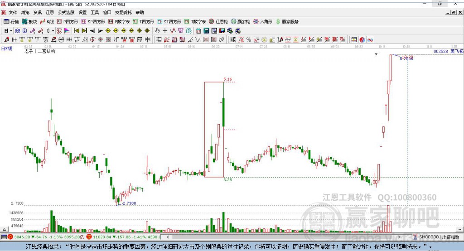Click the 日K线 period label
Viewport: 464px width, 251px height.
click(x=7, y=48)
